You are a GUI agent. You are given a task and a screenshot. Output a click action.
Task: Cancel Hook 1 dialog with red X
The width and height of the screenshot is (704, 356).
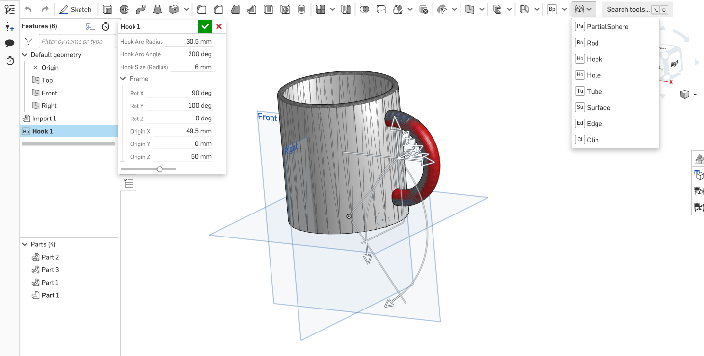tap(219, 26)
